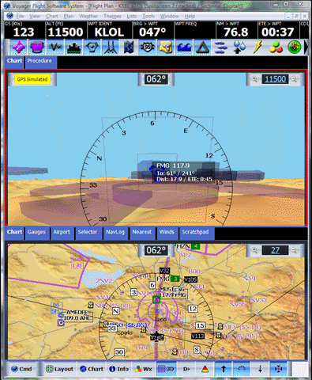Toggle the 3D view button

[166, 369]
